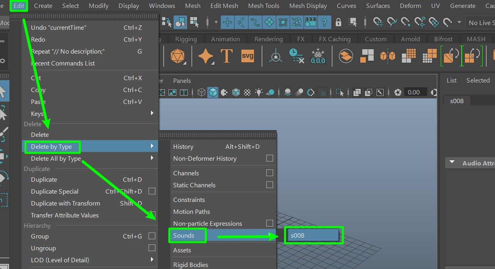
Task: Open the Group command option box
Action: [x=152, y=236]
